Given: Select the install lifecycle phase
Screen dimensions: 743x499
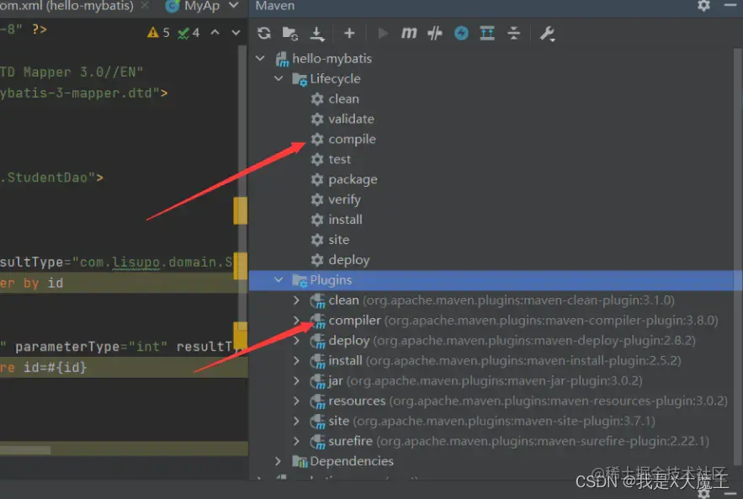Looking at the screenshot, I should pyautogui.click(x=346, y=220).
